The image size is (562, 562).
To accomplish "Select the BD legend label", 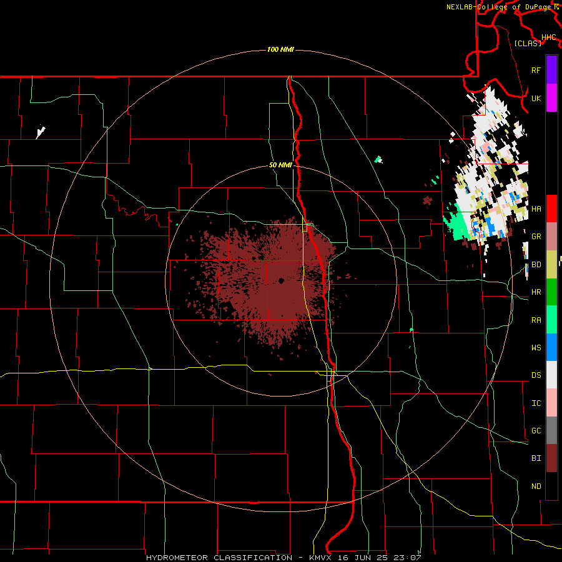I will pos(536,265).
